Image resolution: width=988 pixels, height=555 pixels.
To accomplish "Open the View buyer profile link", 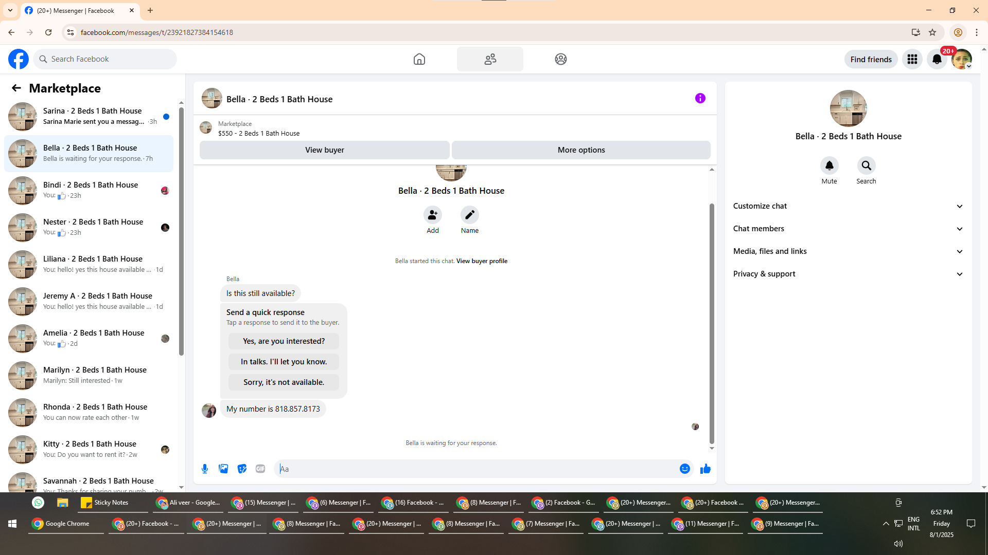I will point(482,261).
